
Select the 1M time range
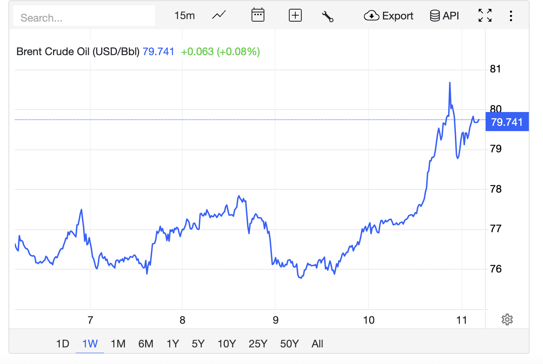(118, 344)
